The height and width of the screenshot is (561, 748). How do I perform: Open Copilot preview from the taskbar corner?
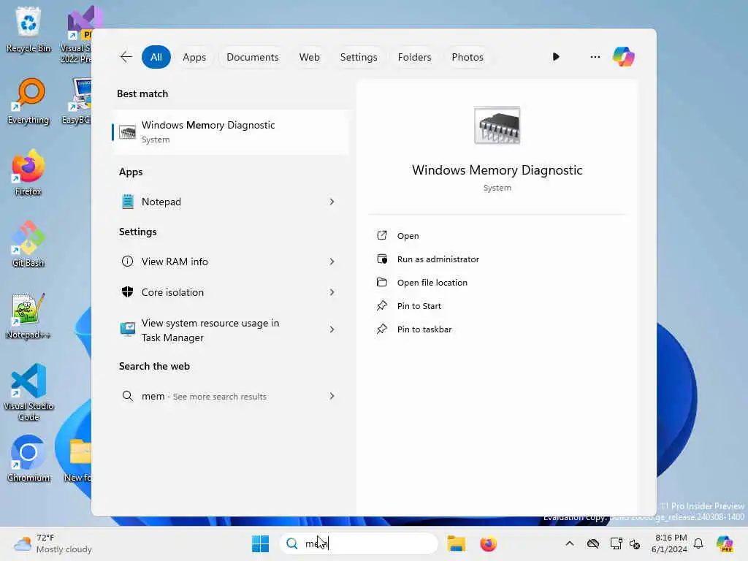[x=725, y=543]
